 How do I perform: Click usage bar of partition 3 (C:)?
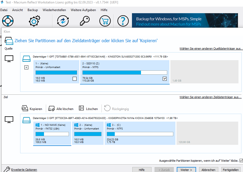pos(140,134)
